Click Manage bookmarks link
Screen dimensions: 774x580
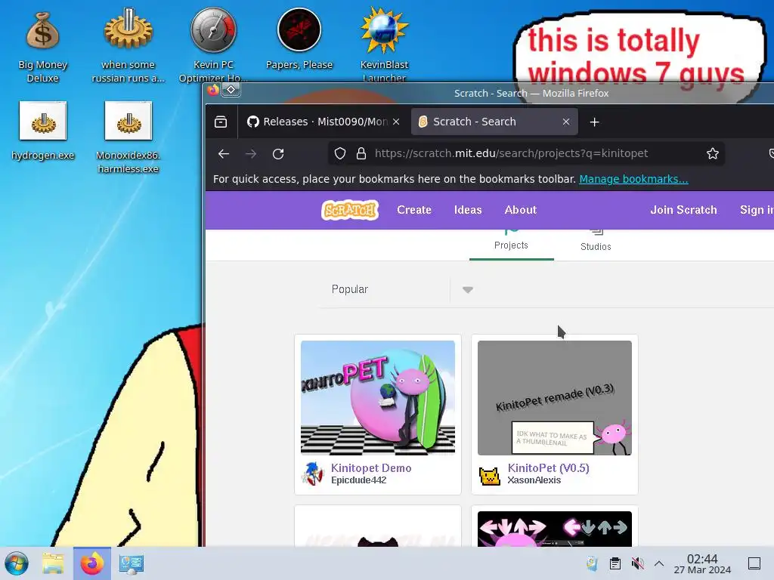point(633,179)
